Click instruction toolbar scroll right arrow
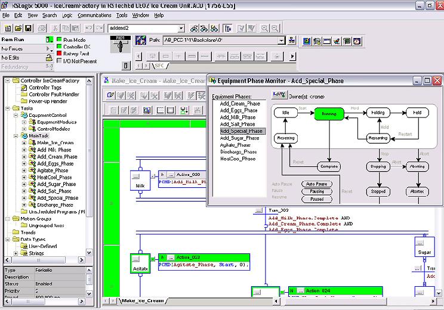 pos(292,57)
